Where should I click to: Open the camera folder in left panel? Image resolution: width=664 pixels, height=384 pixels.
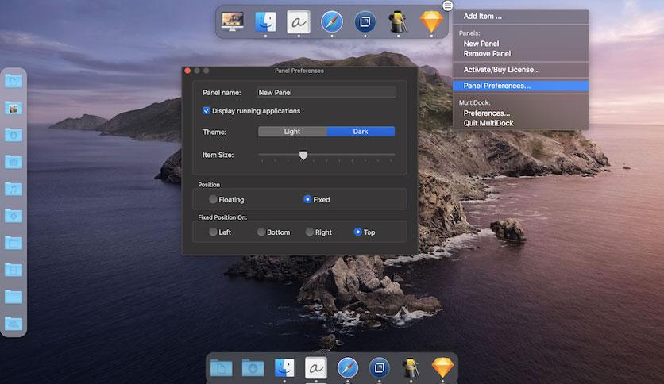[x=14, y=162]
